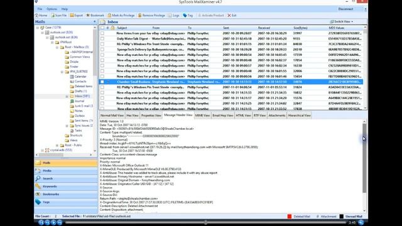Open the Hierarchical View tab
This screenshot has width=402, height=226.
tap(299, 116)
